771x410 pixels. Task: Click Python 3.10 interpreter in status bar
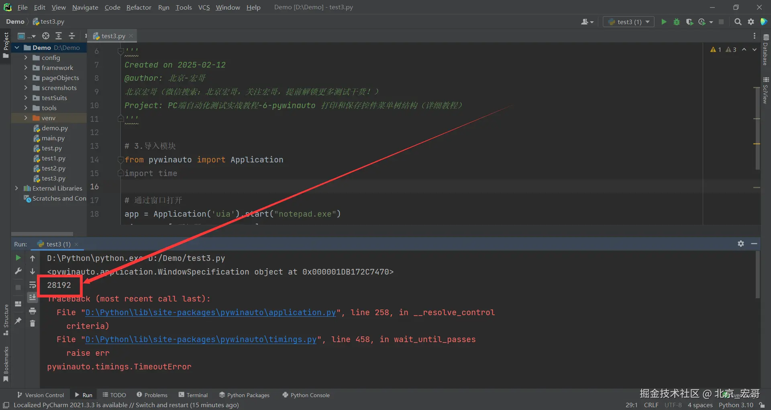(736, 405)
